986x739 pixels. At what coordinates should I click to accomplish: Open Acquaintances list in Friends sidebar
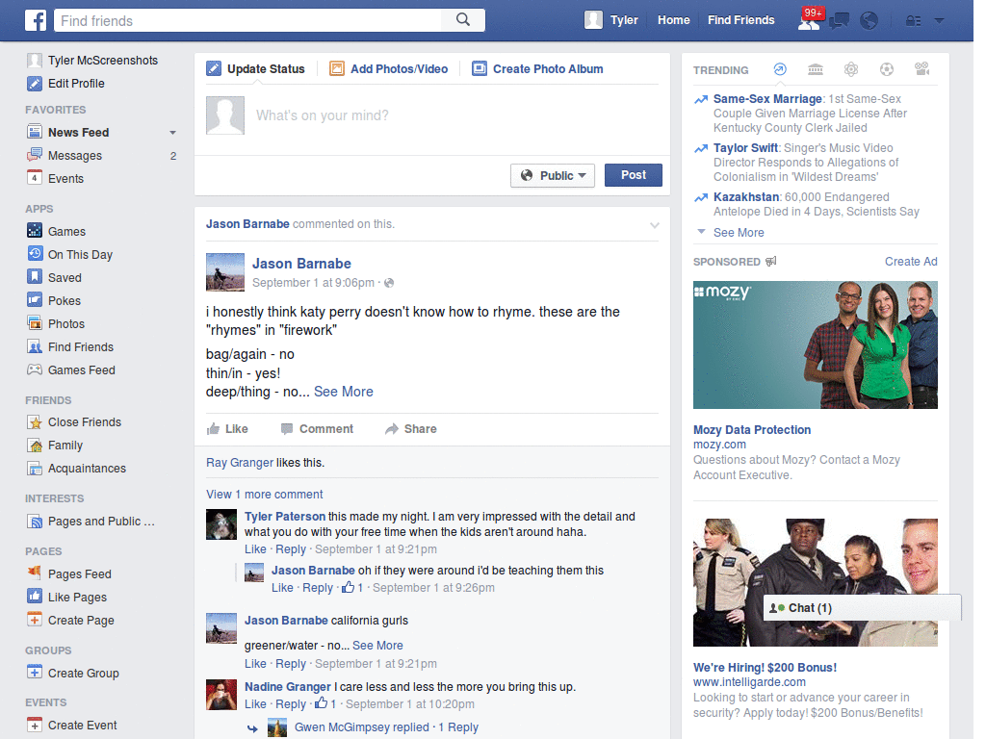click(x=87, y=469)
